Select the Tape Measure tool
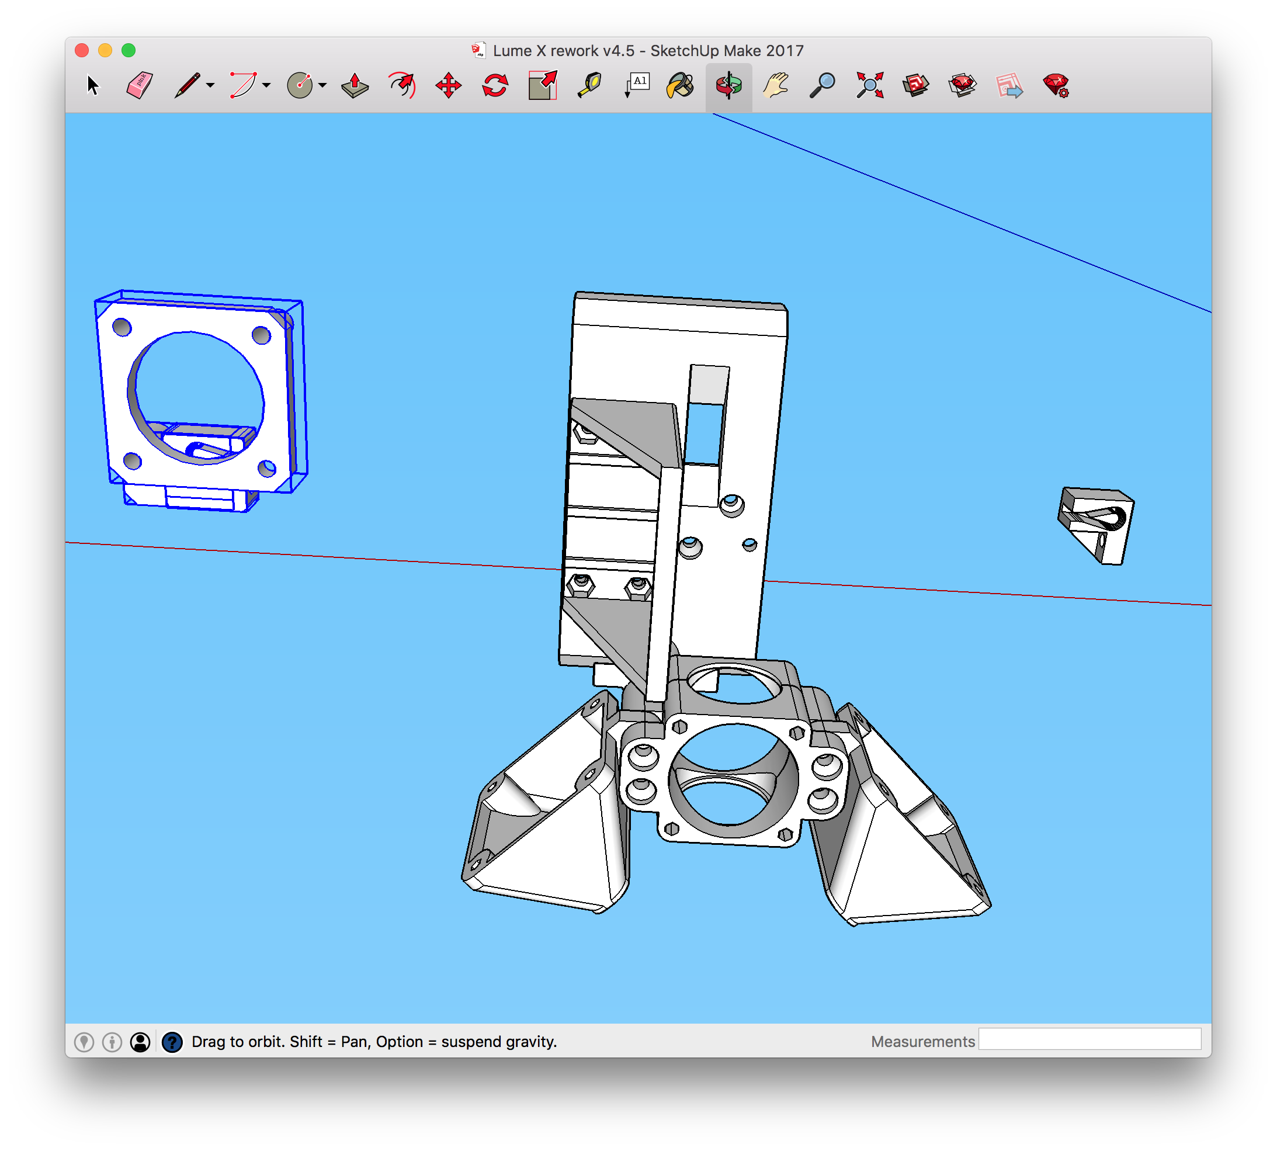This screenshot has width=1277, height=1151. [590, 85]
